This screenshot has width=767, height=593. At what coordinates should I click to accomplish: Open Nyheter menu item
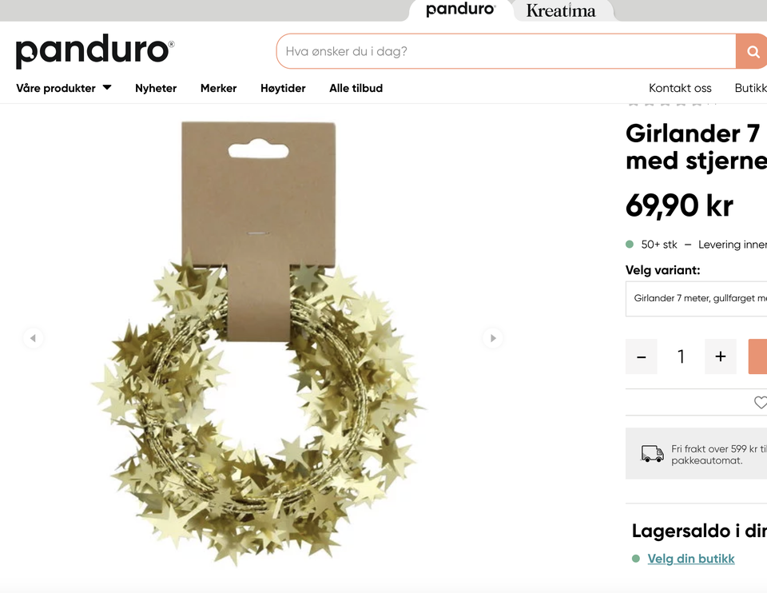pyautogui.click(x=156, y=88)
